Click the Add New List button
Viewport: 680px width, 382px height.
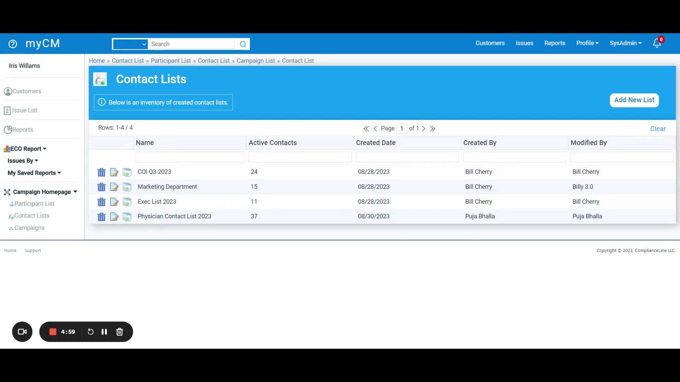point(634,100)
